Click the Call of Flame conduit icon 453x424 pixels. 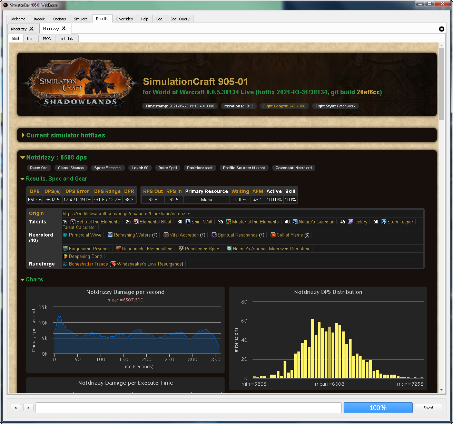(273, 235)
